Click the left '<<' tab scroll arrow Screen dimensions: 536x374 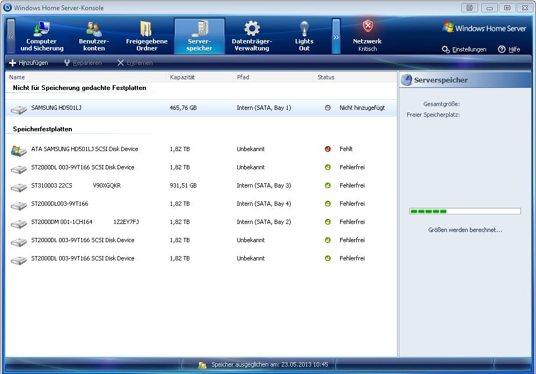pyautogui.click(x=11, y=36)
